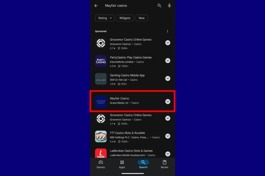Tap the magnifying glass search icon at top
265x176 pixels.
(x=159, y=6)
